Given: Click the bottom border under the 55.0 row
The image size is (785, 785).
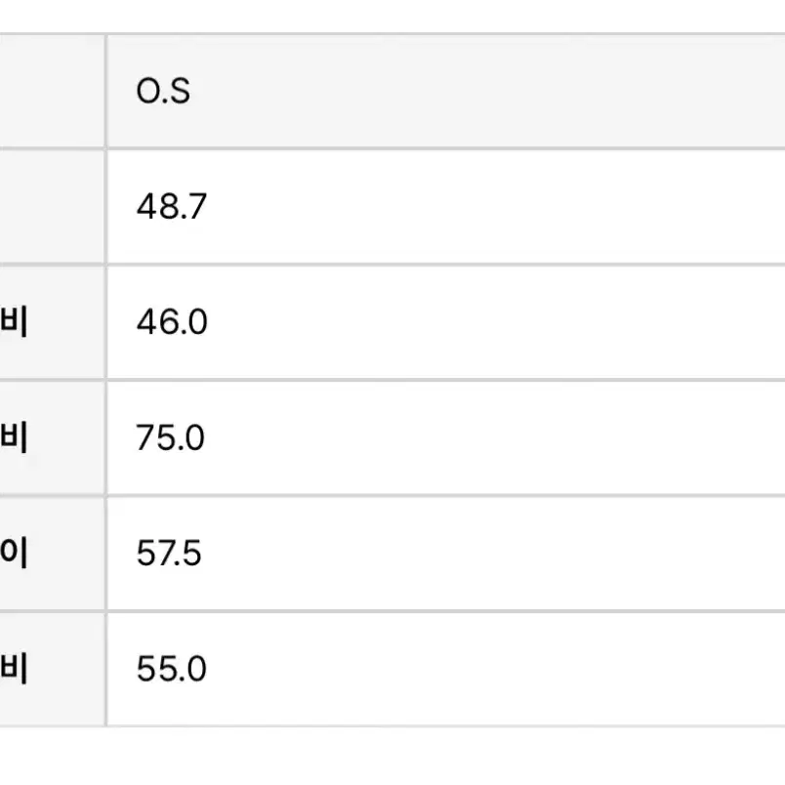Looking at the screenshot, I should tap(392, 726).
